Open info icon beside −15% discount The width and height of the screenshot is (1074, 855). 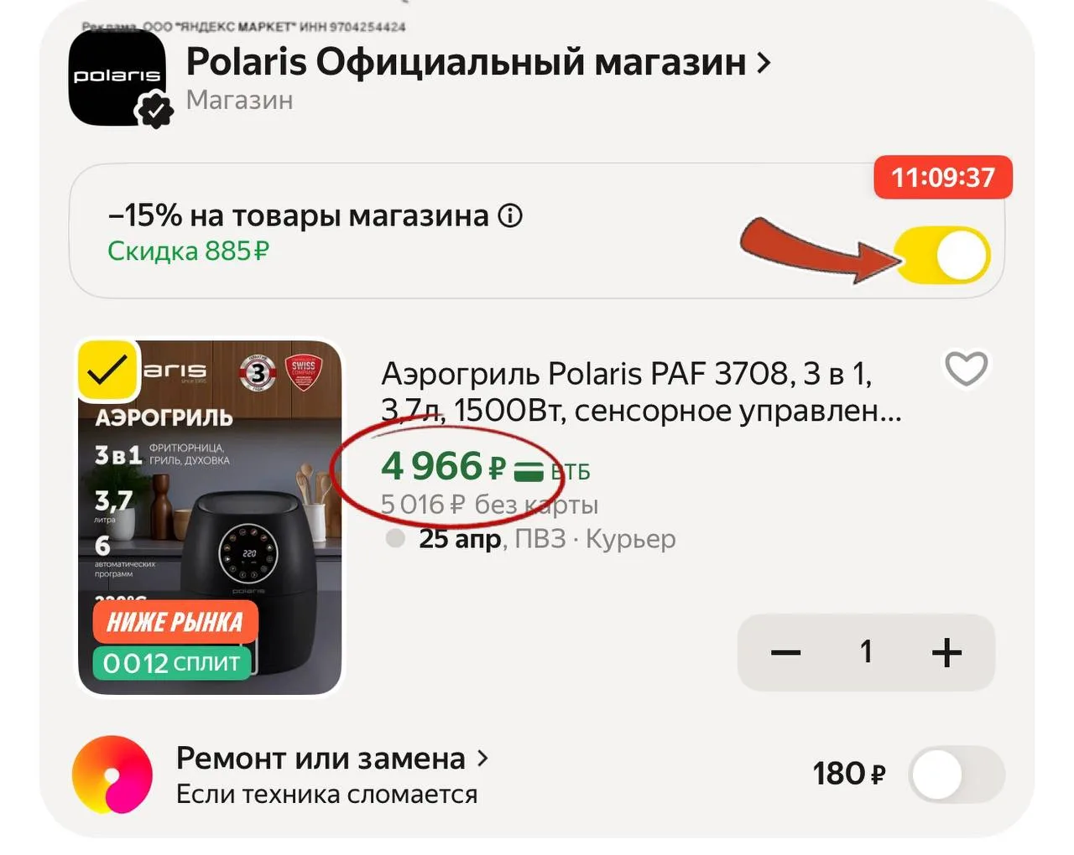pos(510,216)
